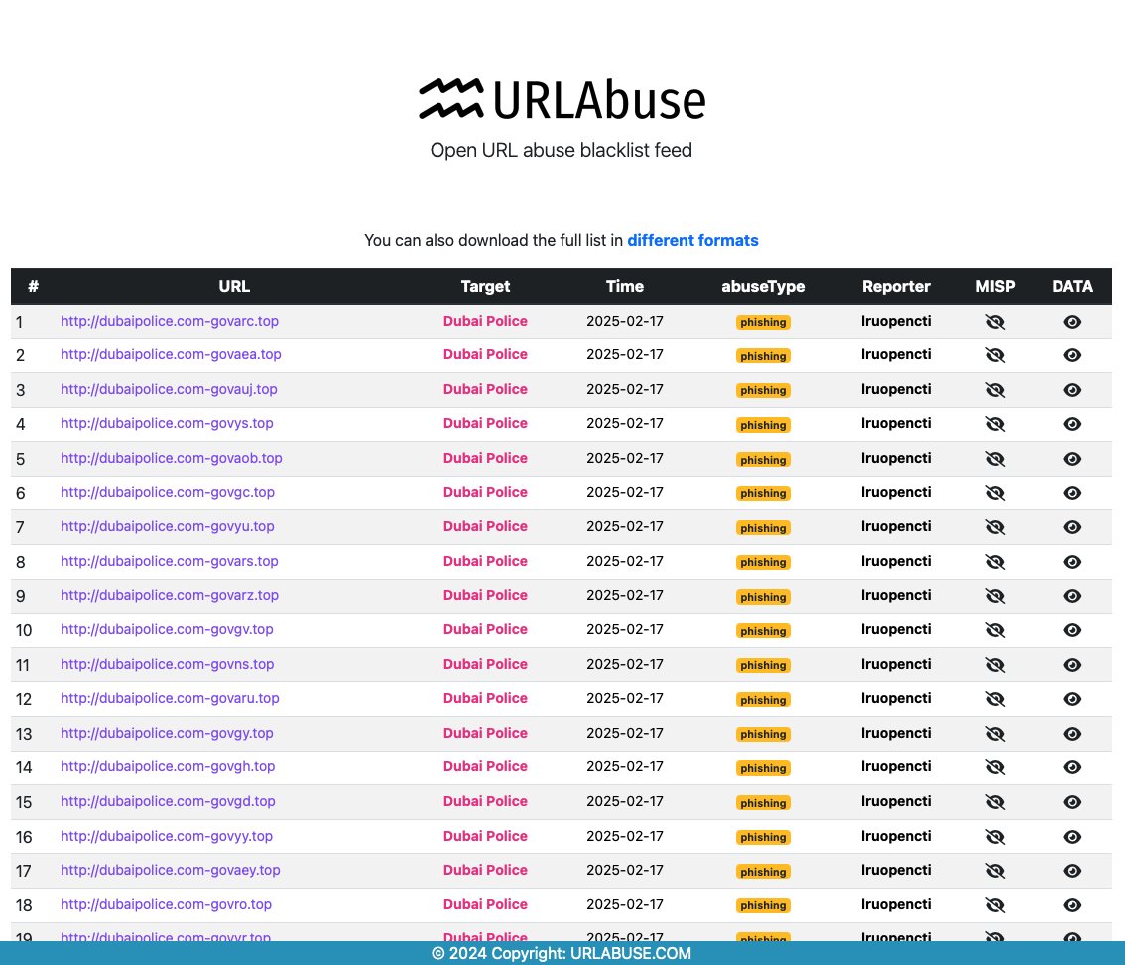This screenshot has width=1125, height=965.
Task: Click MISP crossed-eye icon in row 14
Action: [995, 767]
